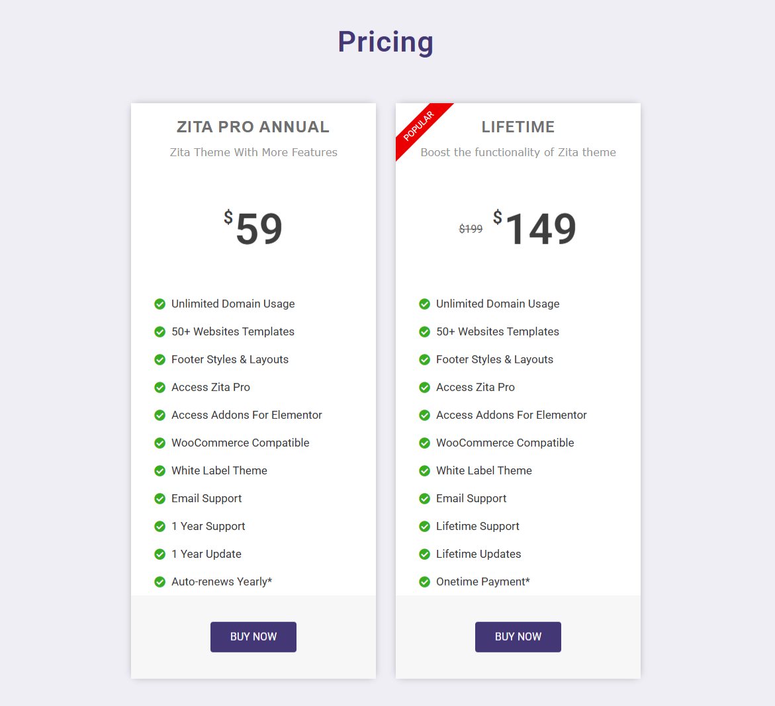Click checkmark next to Lifetime Updates

(424, 554)
